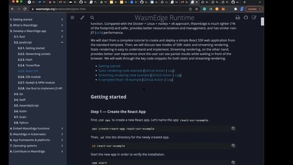Open 3.2.8 Use Rust to implement JS API
Image resolution: width=293 pixels, height=165 pixels.
pos(40,88)
